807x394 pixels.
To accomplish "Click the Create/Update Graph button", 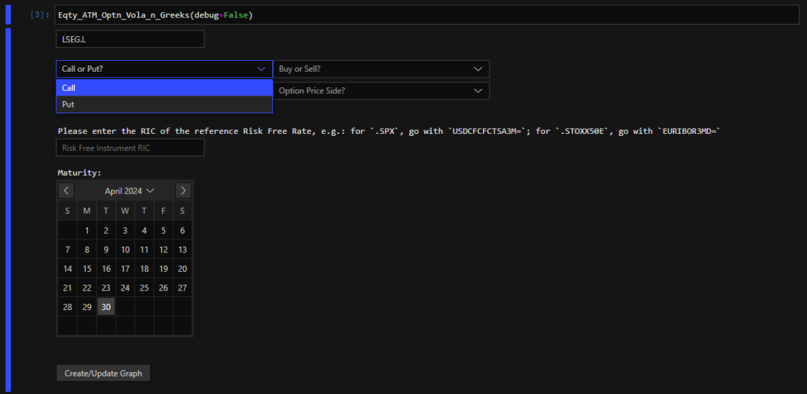I will (x=103, y=373).
